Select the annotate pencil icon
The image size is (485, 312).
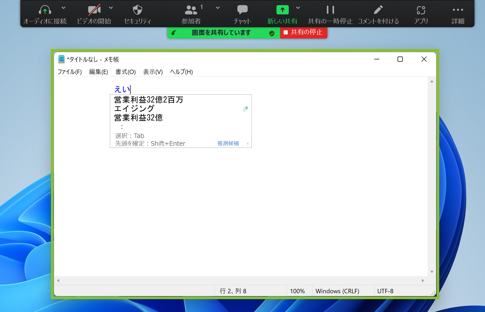[378, 10]
